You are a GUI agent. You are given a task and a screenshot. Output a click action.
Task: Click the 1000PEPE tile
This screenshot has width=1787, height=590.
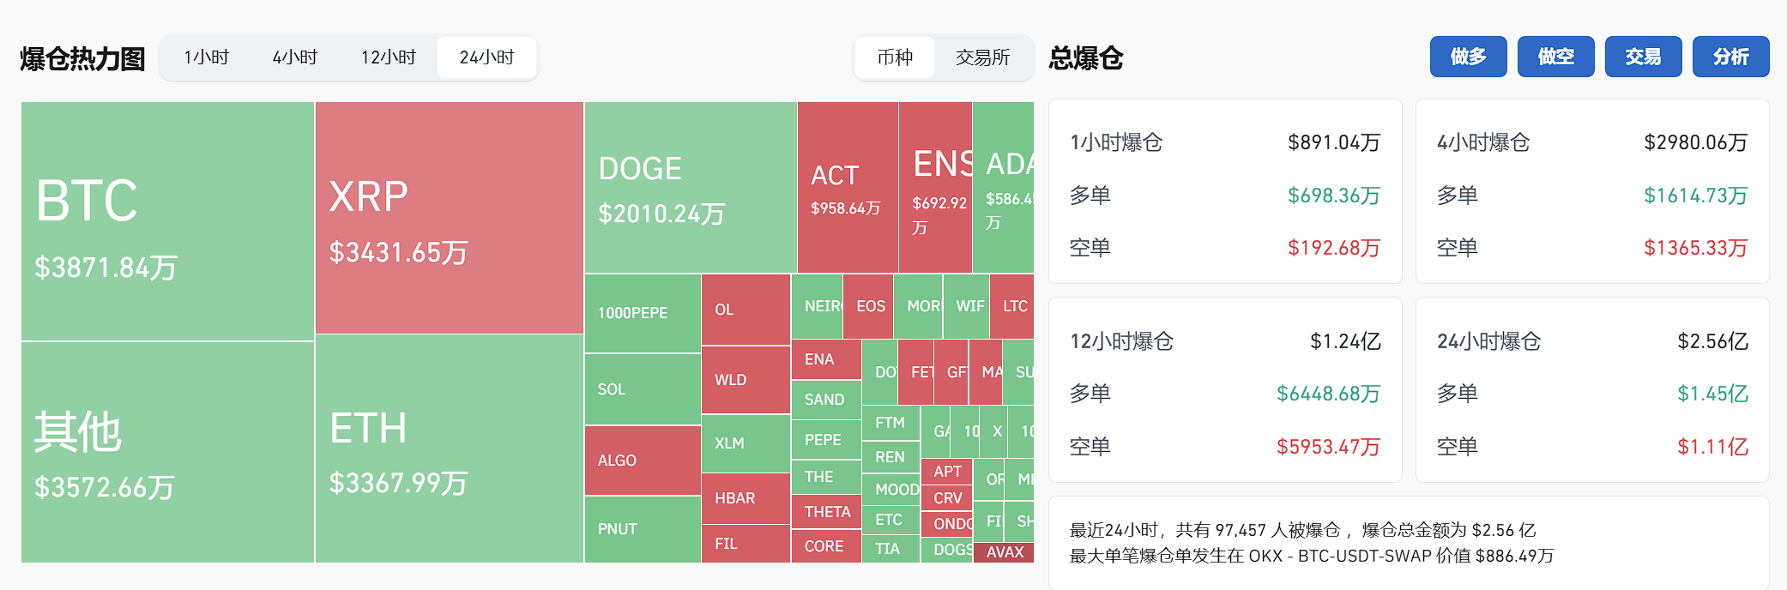(x=643, y=313)
